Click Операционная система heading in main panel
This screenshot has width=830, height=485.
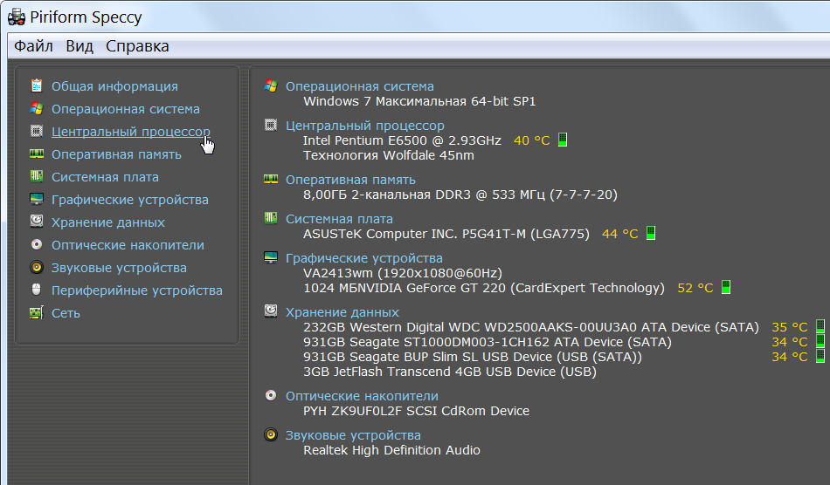(360, 86)
